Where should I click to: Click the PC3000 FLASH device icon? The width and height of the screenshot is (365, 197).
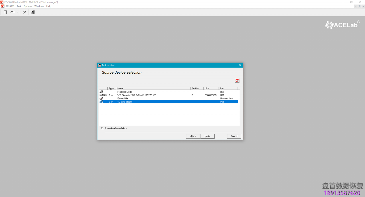(101, 92)
